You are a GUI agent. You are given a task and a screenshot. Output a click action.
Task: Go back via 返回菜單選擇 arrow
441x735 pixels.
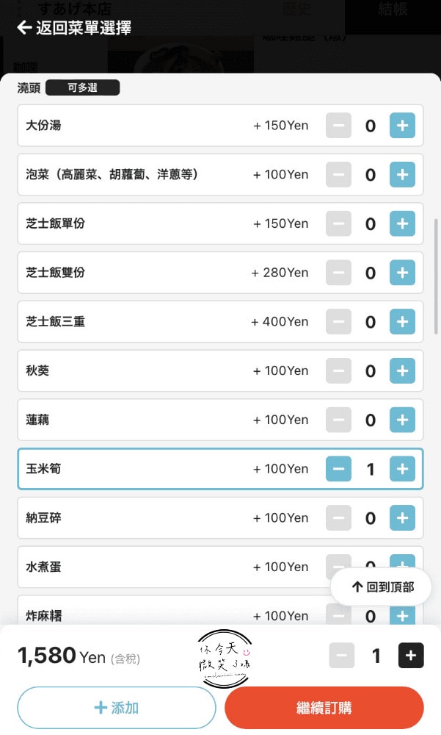[x=24, y=28]
